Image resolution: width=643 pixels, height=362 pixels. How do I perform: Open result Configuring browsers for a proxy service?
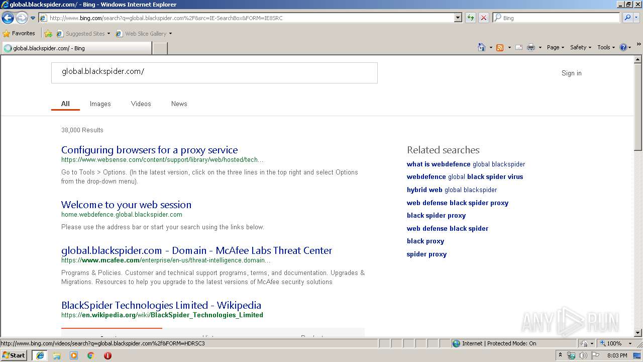(149, 150)
